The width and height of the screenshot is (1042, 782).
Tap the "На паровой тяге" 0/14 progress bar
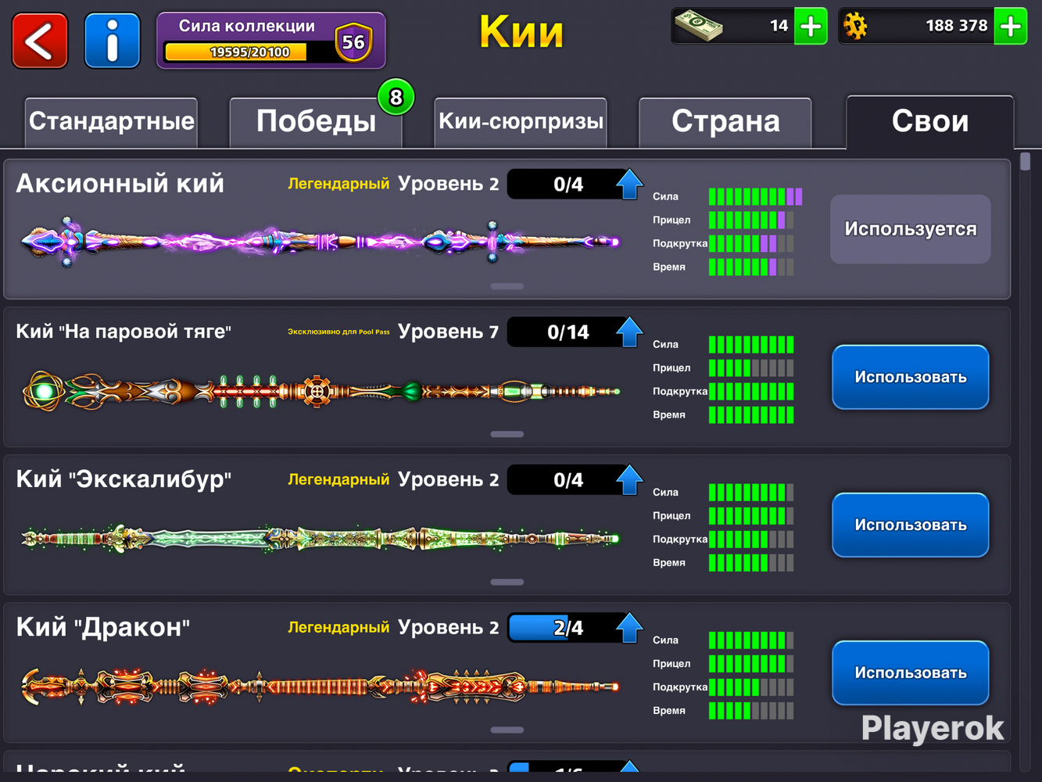tap(568, 332)
